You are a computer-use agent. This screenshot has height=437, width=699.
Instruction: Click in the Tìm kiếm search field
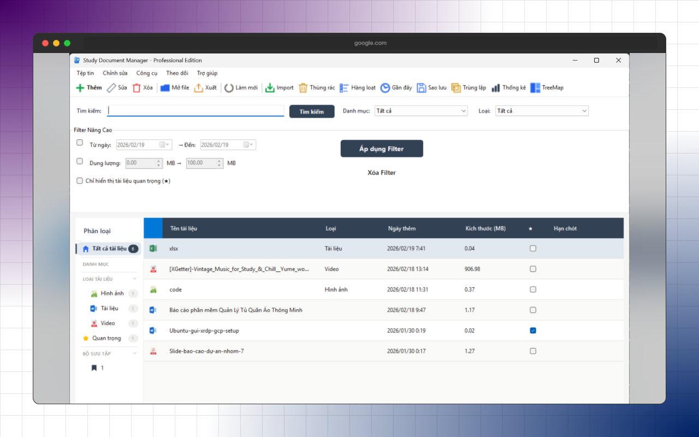(x=196, y=111)
